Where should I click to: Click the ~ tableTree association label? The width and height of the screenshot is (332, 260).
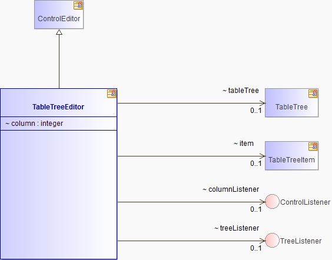click(x=241, y=91)
